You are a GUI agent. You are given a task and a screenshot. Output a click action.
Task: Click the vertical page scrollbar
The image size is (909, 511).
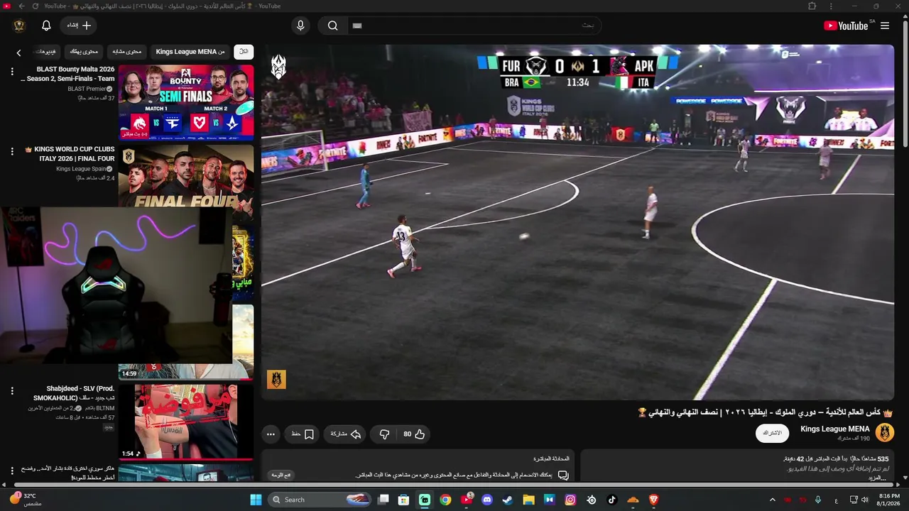(905, 85)
